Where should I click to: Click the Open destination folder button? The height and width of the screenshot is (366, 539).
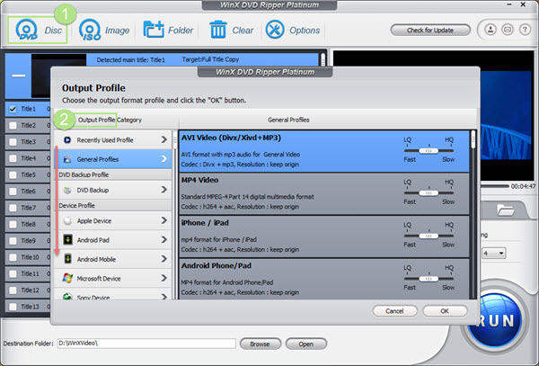tap(305, 344)
